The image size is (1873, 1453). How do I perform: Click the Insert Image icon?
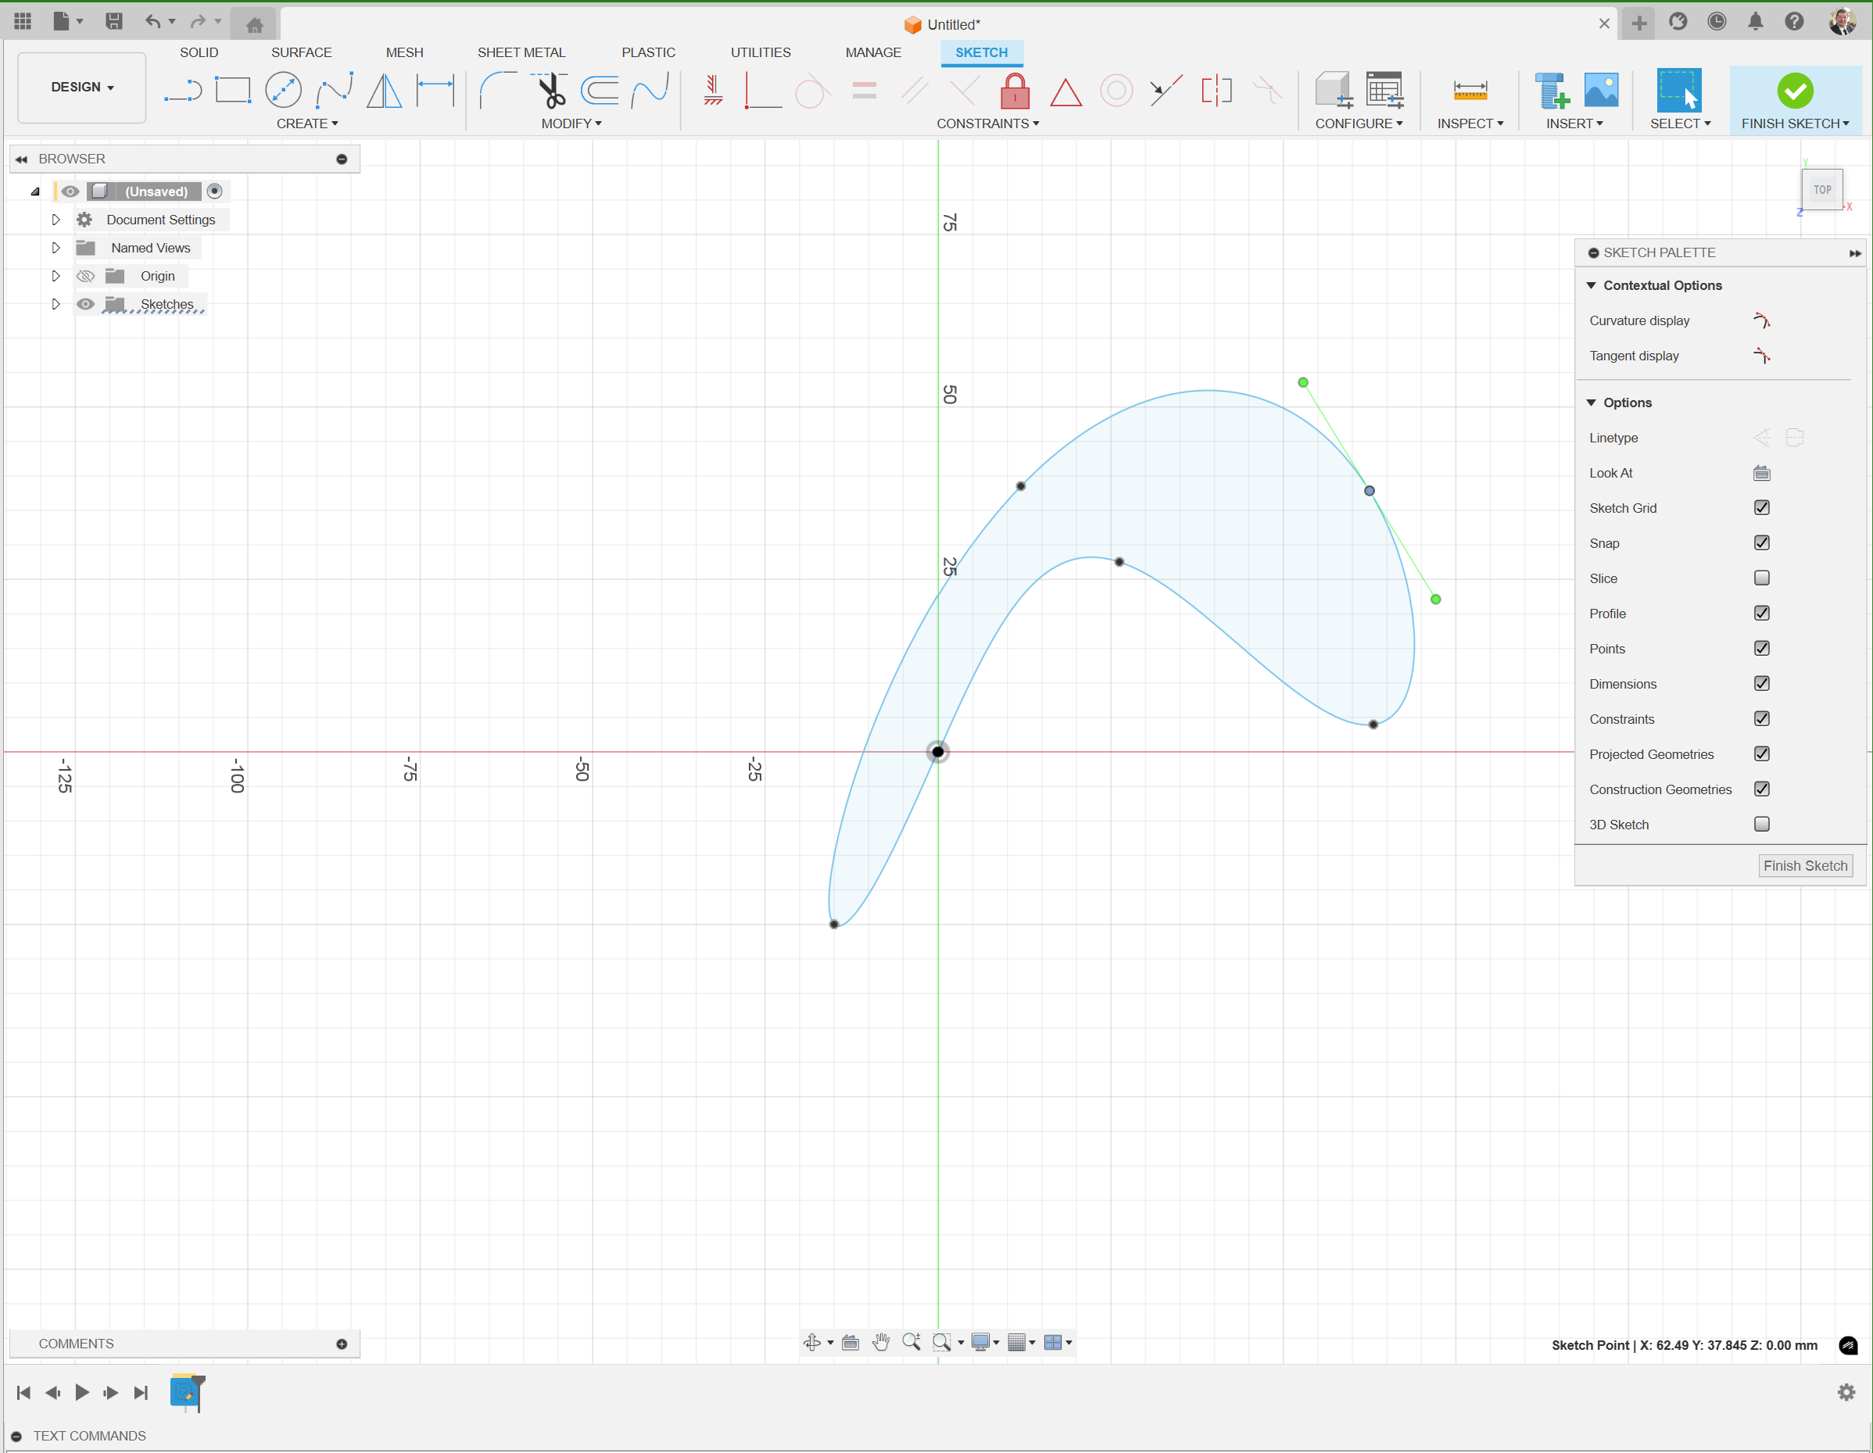coord(1601,90)
